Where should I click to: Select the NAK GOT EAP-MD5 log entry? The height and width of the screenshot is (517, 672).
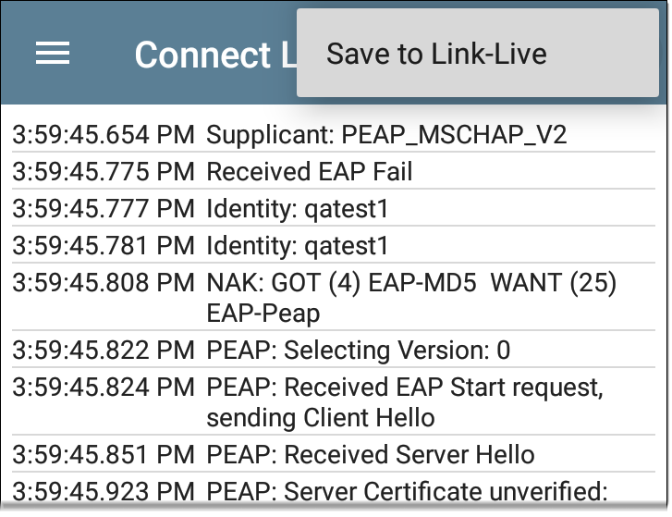334,297
